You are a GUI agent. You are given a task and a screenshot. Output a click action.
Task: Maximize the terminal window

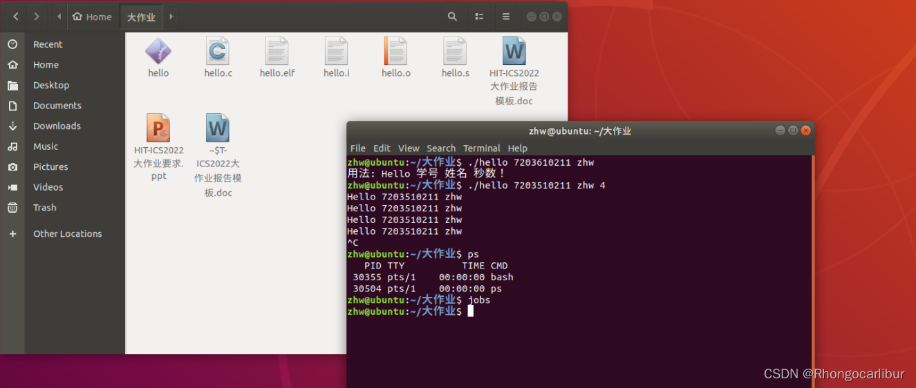pos(793,130)
